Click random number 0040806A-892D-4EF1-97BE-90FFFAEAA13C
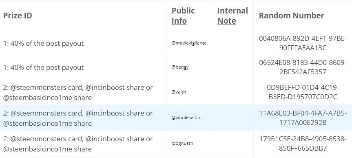The image size is (352, 158). point(303,43)
